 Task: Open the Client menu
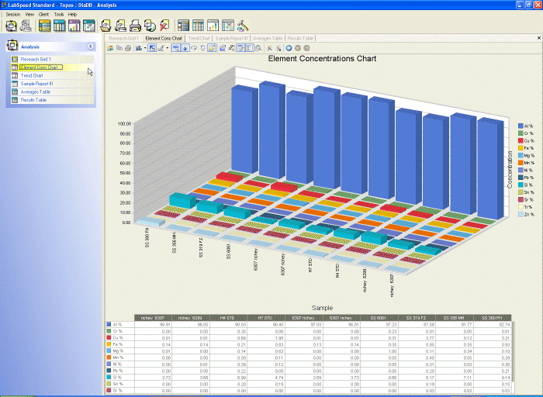click(43, 15)
